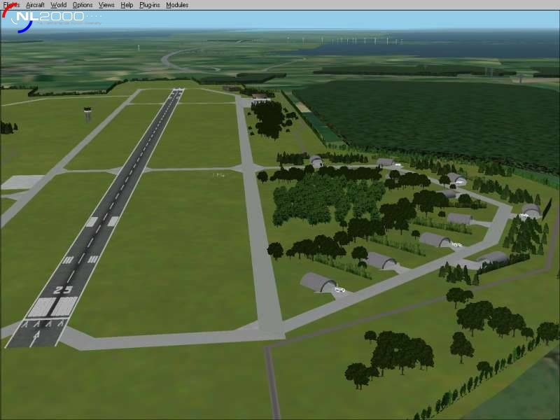Image resolution: width=560 pixels, height=420 pixels.
Task: Open the World menu
Action: (59, 5)
